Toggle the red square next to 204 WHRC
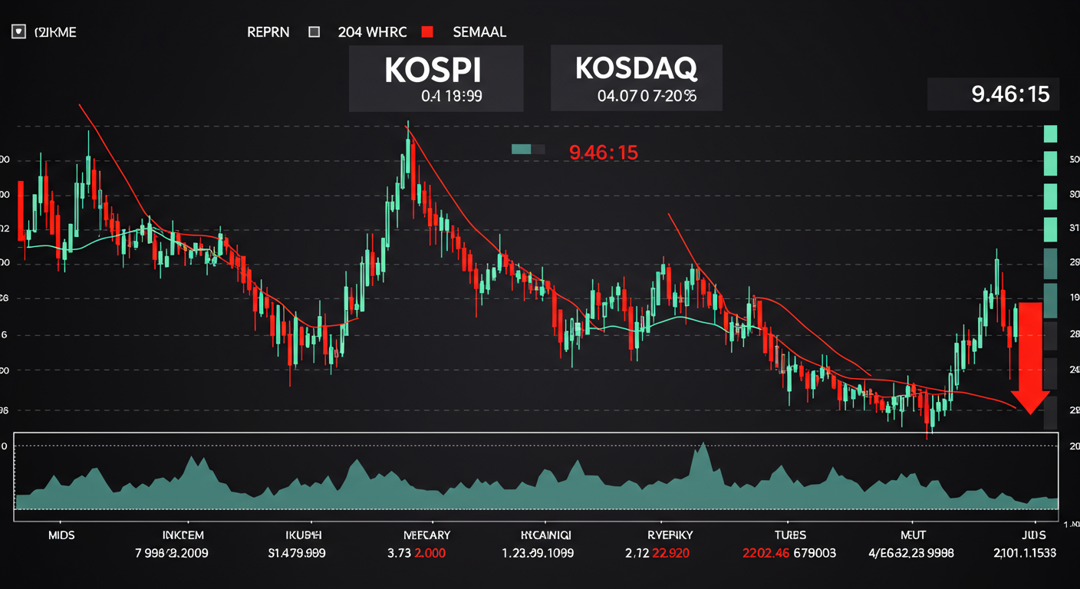 (427, 32)
